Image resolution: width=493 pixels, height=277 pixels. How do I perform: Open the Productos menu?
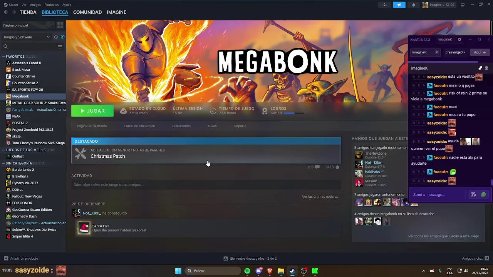point(52,5)
